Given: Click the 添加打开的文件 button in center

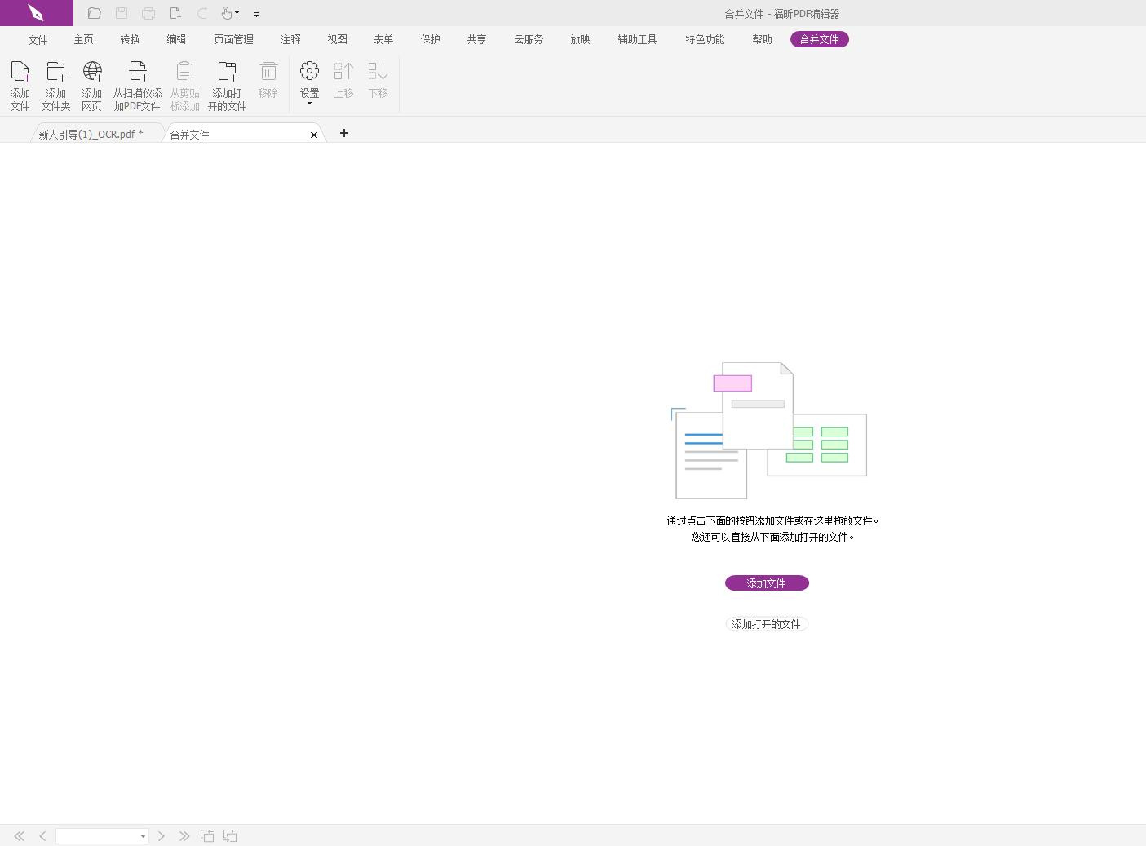Looking at the screenshot, I should (x=766, y=624).
